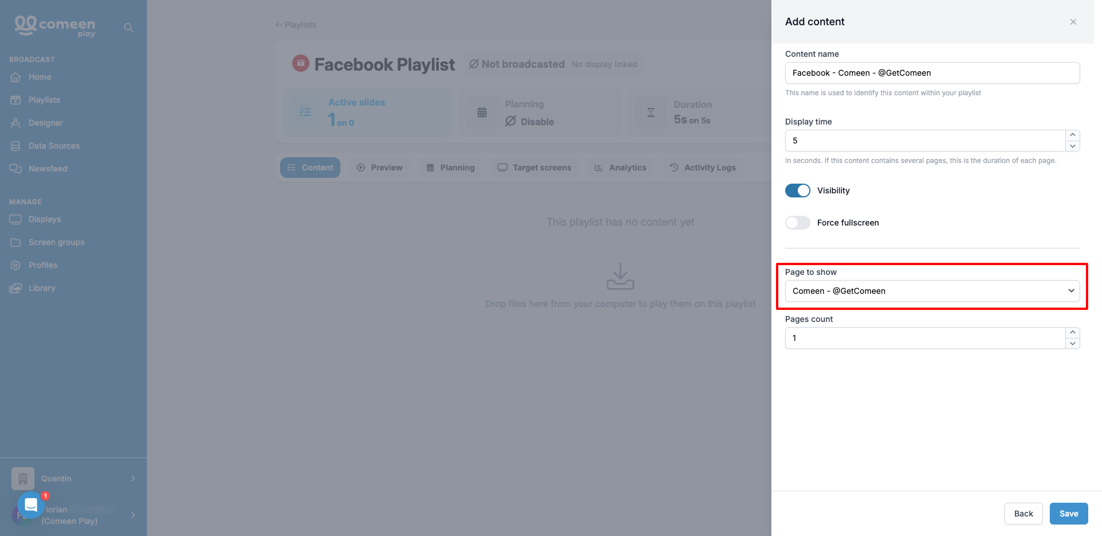
Task: Increase Display time with up arrow
Action: pos(1073,135)
